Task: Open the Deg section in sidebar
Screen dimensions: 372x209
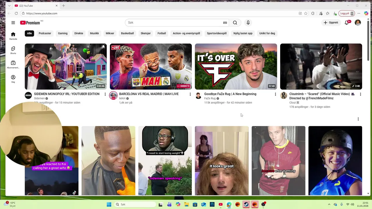Action: [13, 79]
